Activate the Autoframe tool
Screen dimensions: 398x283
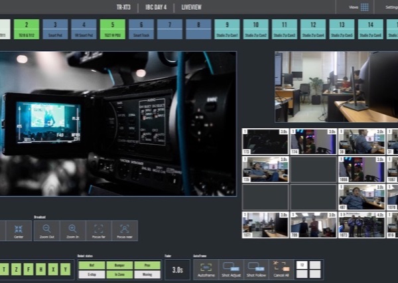point(206,270)
